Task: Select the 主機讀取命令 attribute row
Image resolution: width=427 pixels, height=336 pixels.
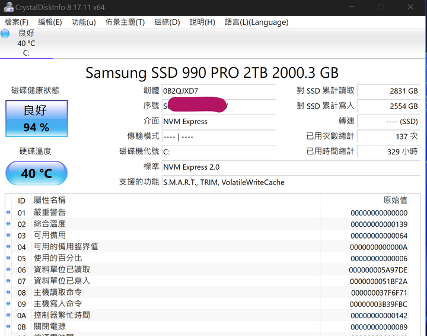Action: pos(207,293)
